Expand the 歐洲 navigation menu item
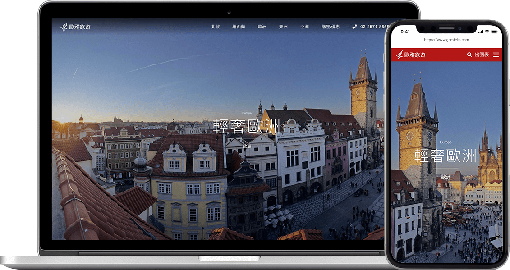This screenshot has height=270, width=510. (262, 27)
